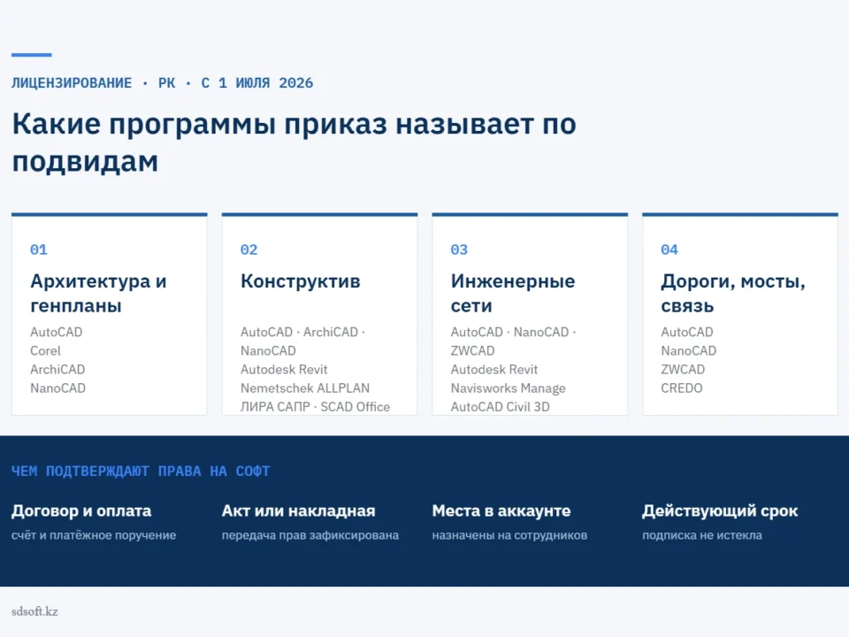
Task: Click 'Corel' in the Архитектура card
Action: point(45,350)
